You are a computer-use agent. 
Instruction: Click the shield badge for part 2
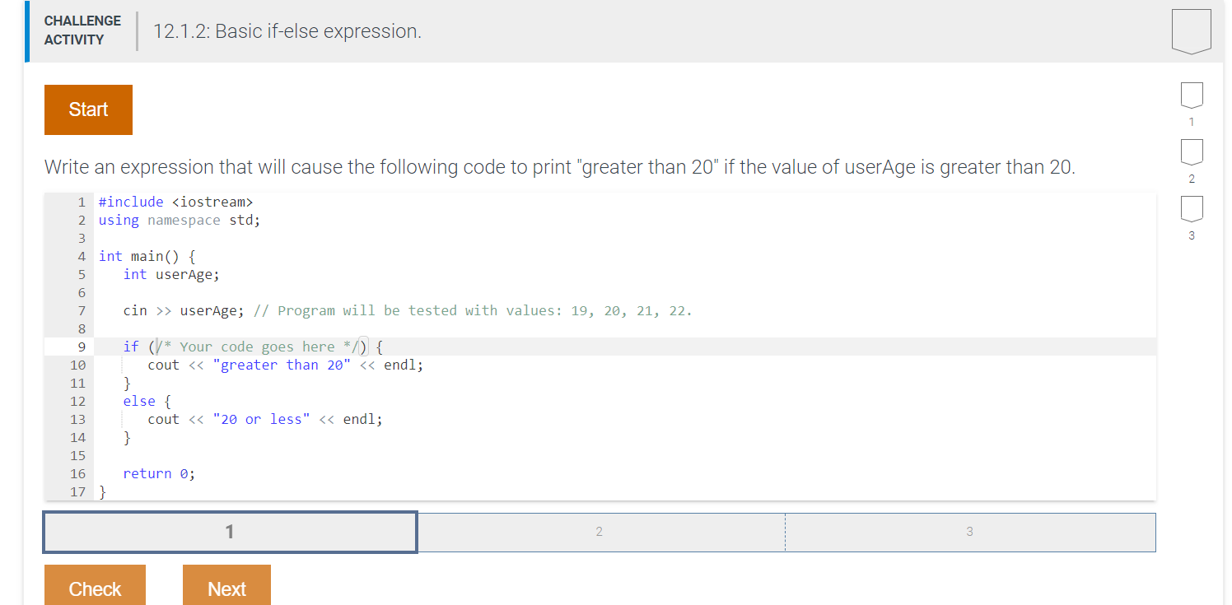tap(1192, 153)
